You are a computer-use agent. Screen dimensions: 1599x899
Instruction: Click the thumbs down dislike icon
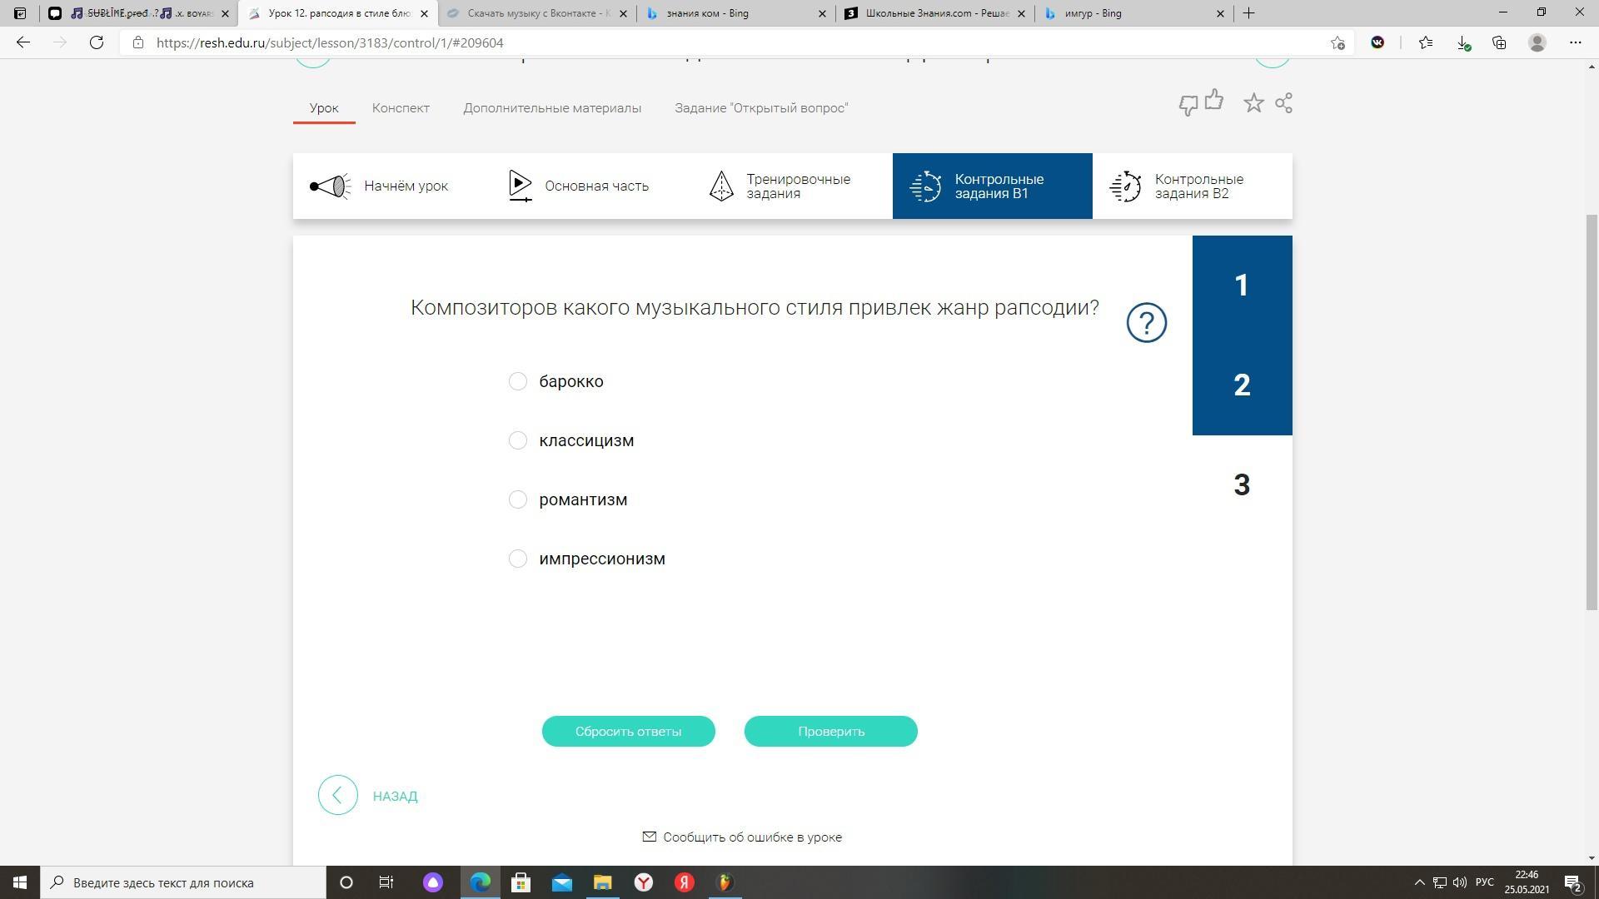(x=1188, y=105)
